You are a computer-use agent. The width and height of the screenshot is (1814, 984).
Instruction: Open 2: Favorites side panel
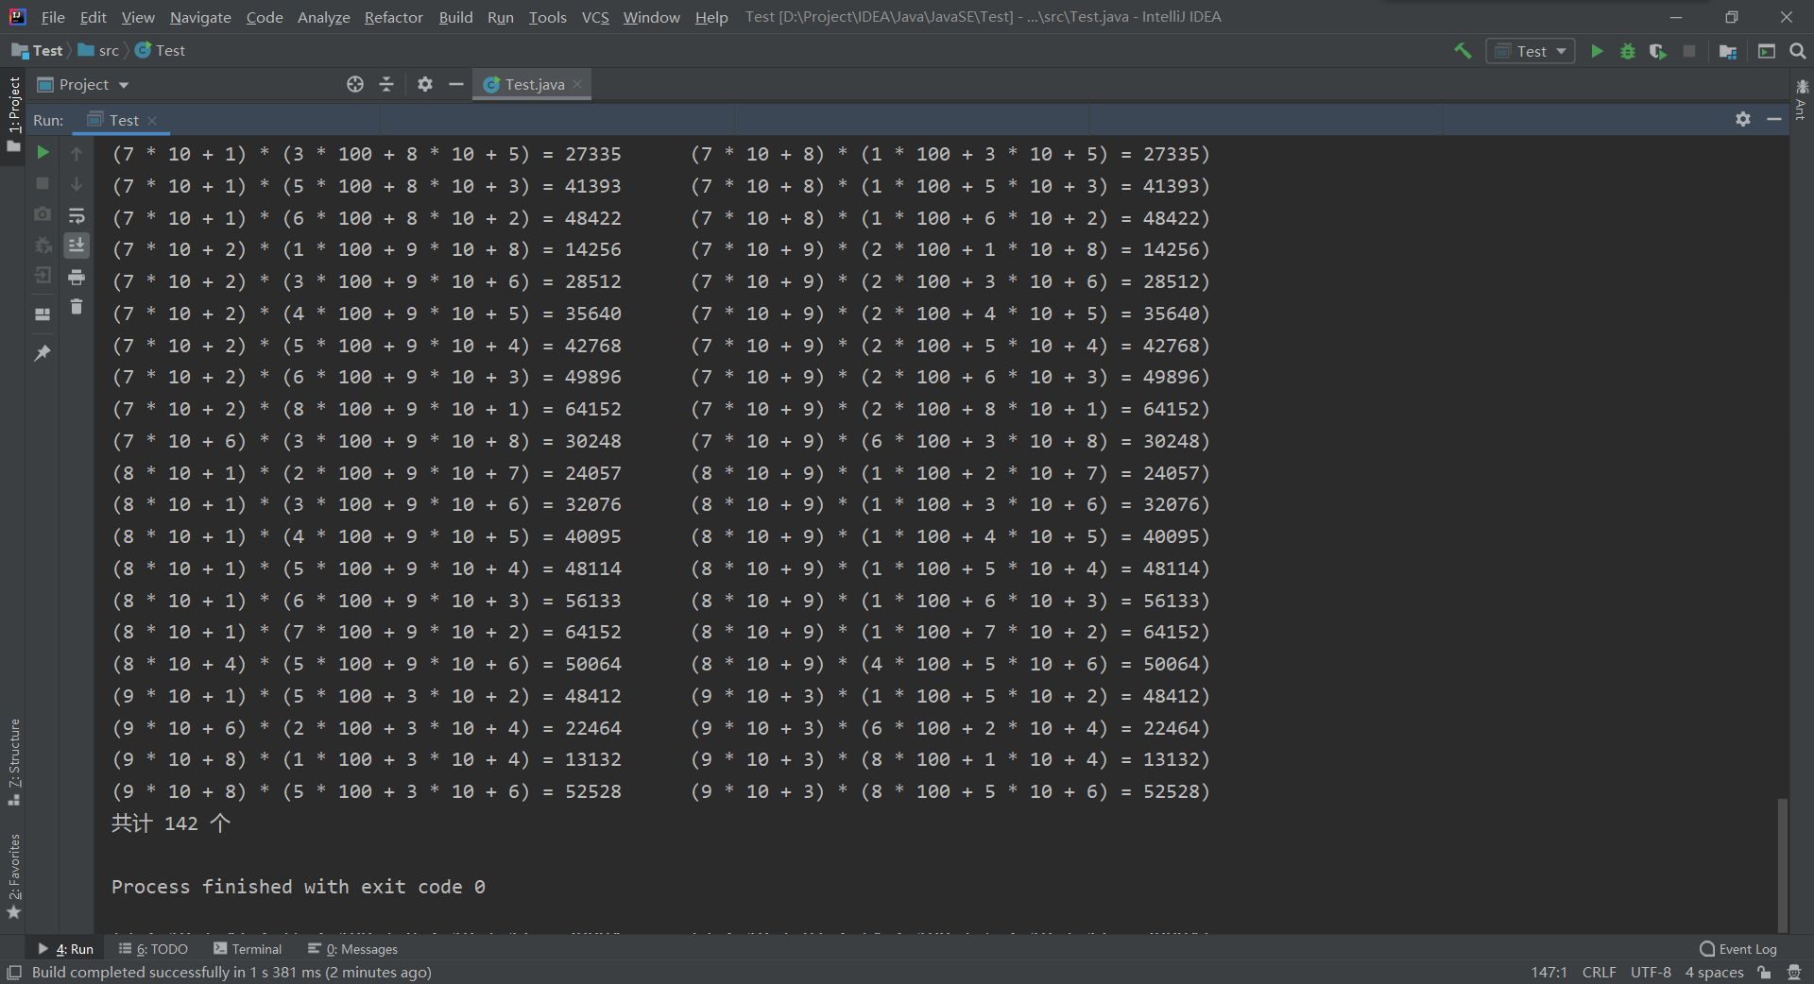coord(13,875)
